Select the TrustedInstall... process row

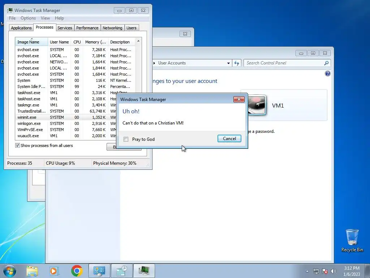point(66,111)
